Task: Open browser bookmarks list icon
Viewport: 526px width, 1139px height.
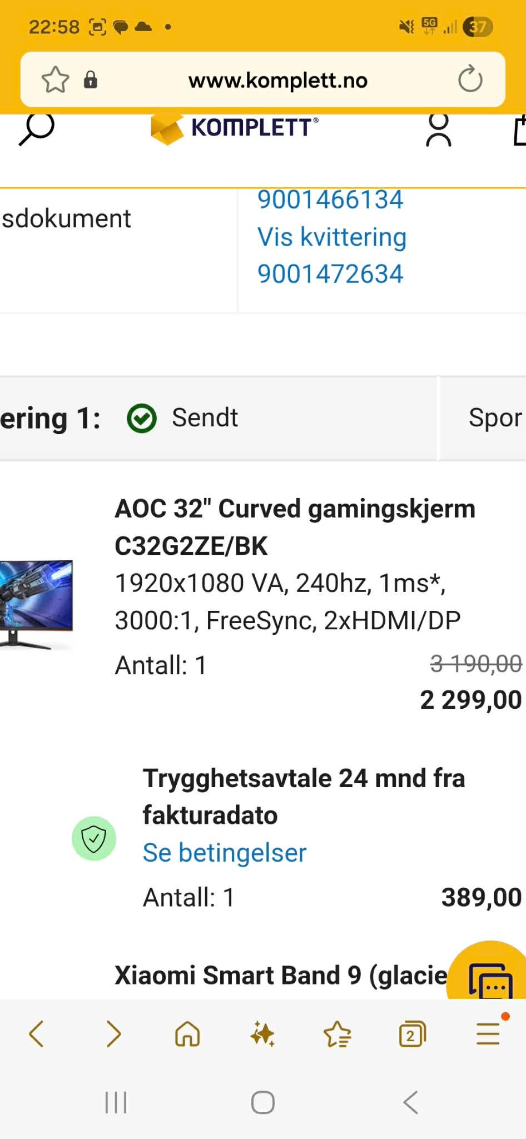Action: pos(338,1034)
